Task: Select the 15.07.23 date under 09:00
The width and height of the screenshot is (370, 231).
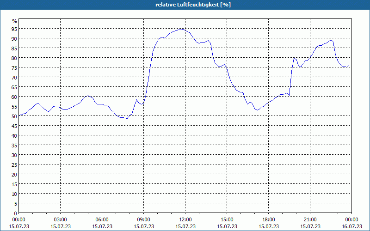Action: [144, 226]
